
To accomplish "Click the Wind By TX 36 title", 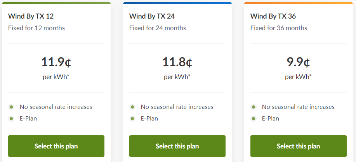I will (273, 16).
